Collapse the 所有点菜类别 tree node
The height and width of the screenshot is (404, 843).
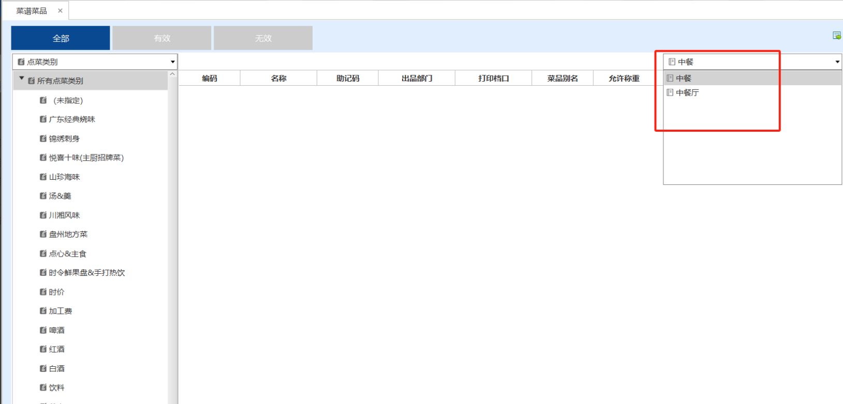(22, 79)
